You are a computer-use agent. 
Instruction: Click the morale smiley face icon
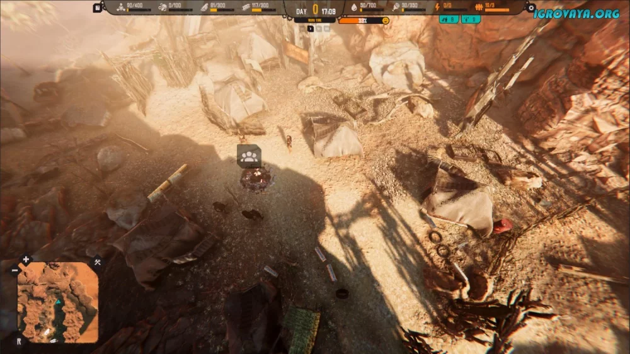coord(386,21)
